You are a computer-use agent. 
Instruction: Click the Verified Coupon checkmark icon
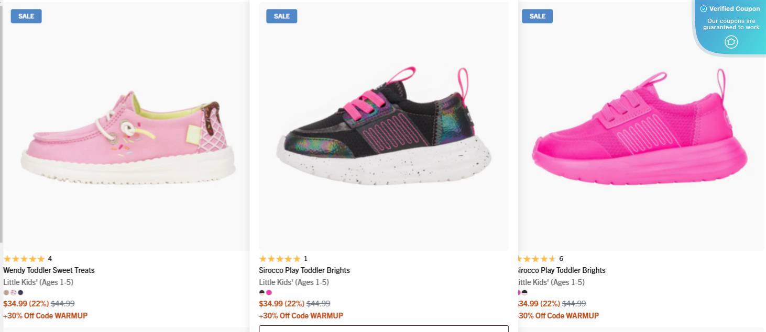pos(703,8)
